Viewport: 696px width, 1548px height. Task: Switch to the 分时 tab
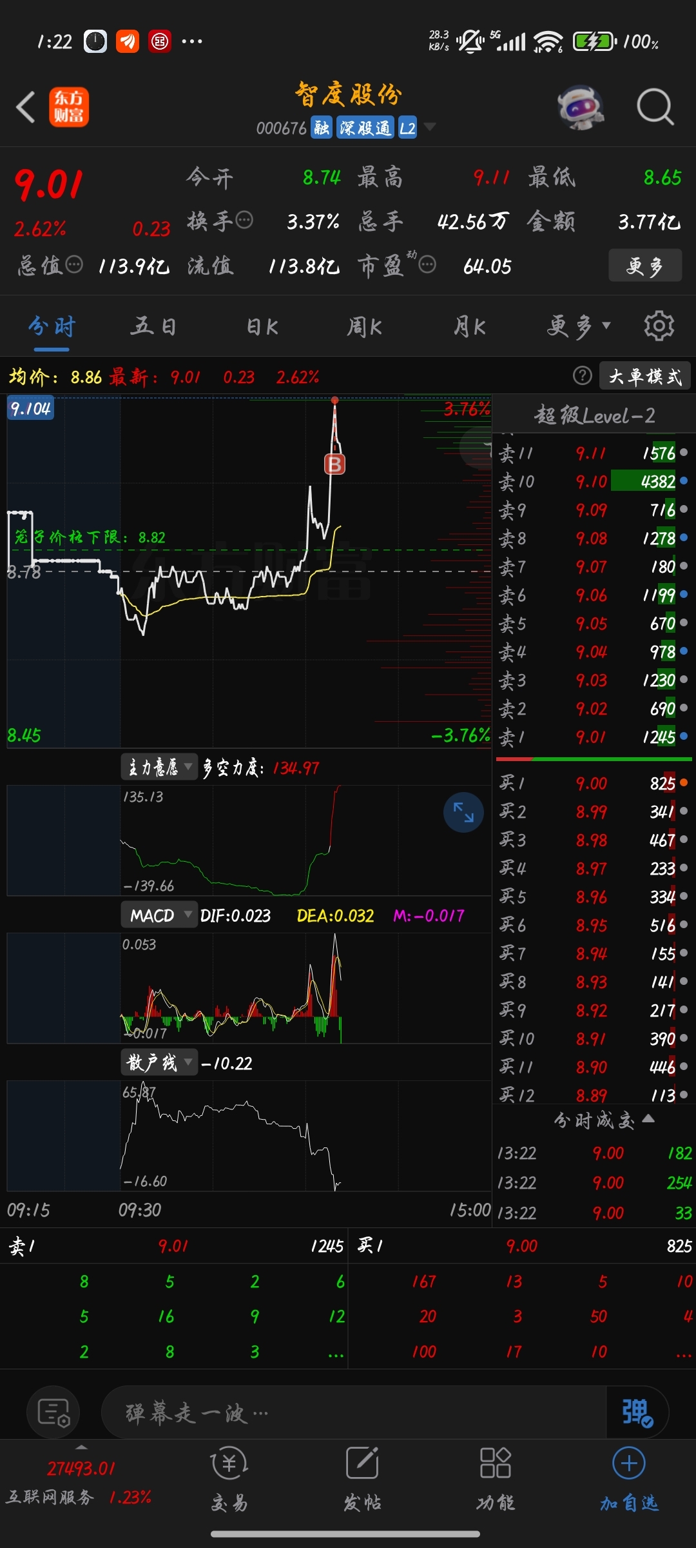pos(52,326)
